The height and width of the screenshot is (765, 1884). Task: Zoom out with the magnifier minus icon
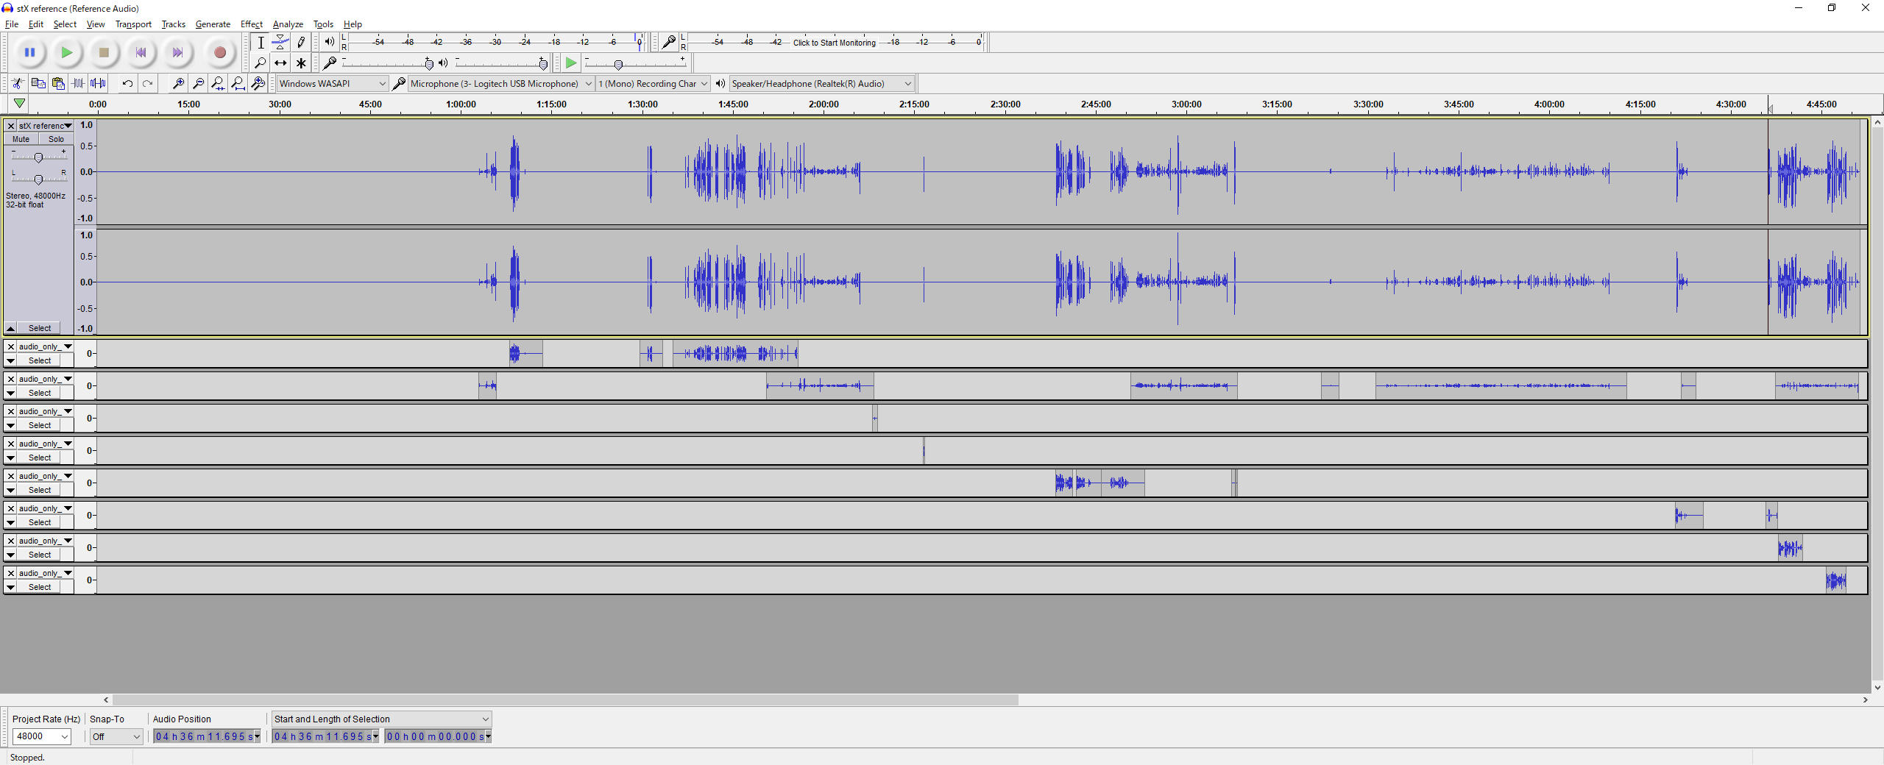point(198,84)
